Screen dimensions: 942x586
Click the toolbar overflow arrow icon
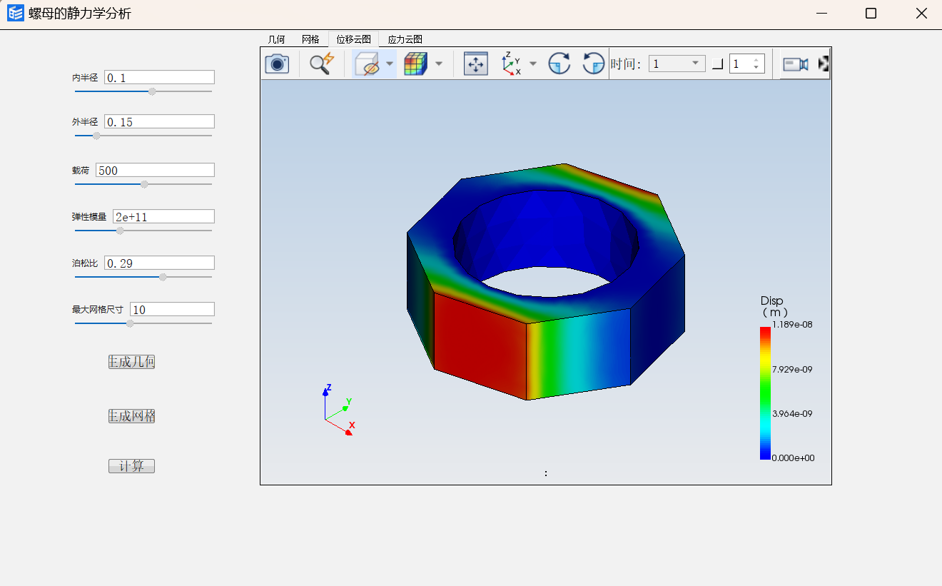pyautogui.click(x=824, y=64)
